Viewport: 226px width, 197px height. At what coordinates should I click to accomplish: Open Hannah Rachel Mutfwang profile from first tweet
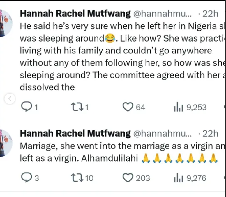[75, 14]
